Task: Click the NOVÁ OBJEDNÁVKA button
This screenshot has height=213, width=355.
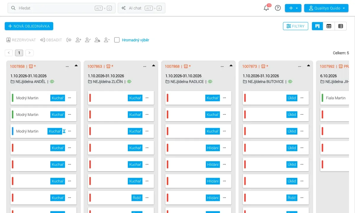Action: pyautogui.click(x=29, y=26)
